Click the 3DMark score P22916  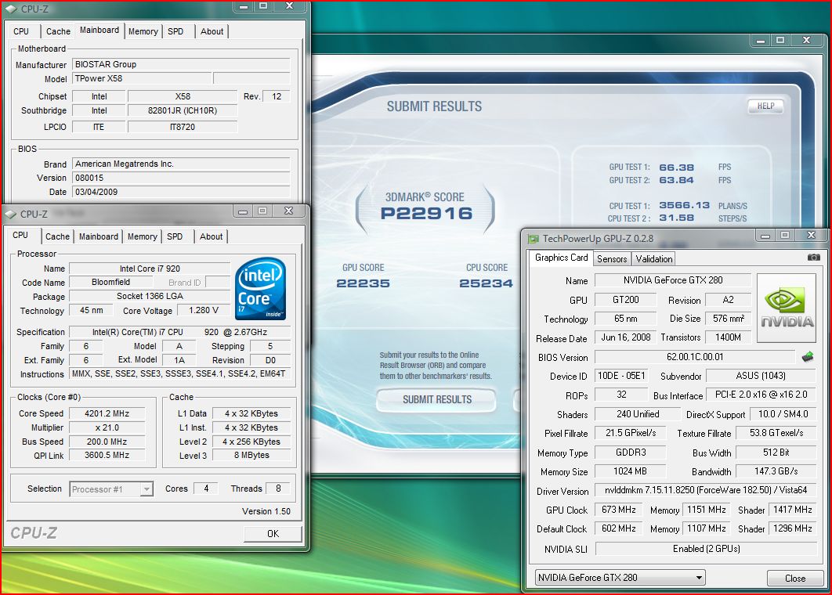pos(427,213)
